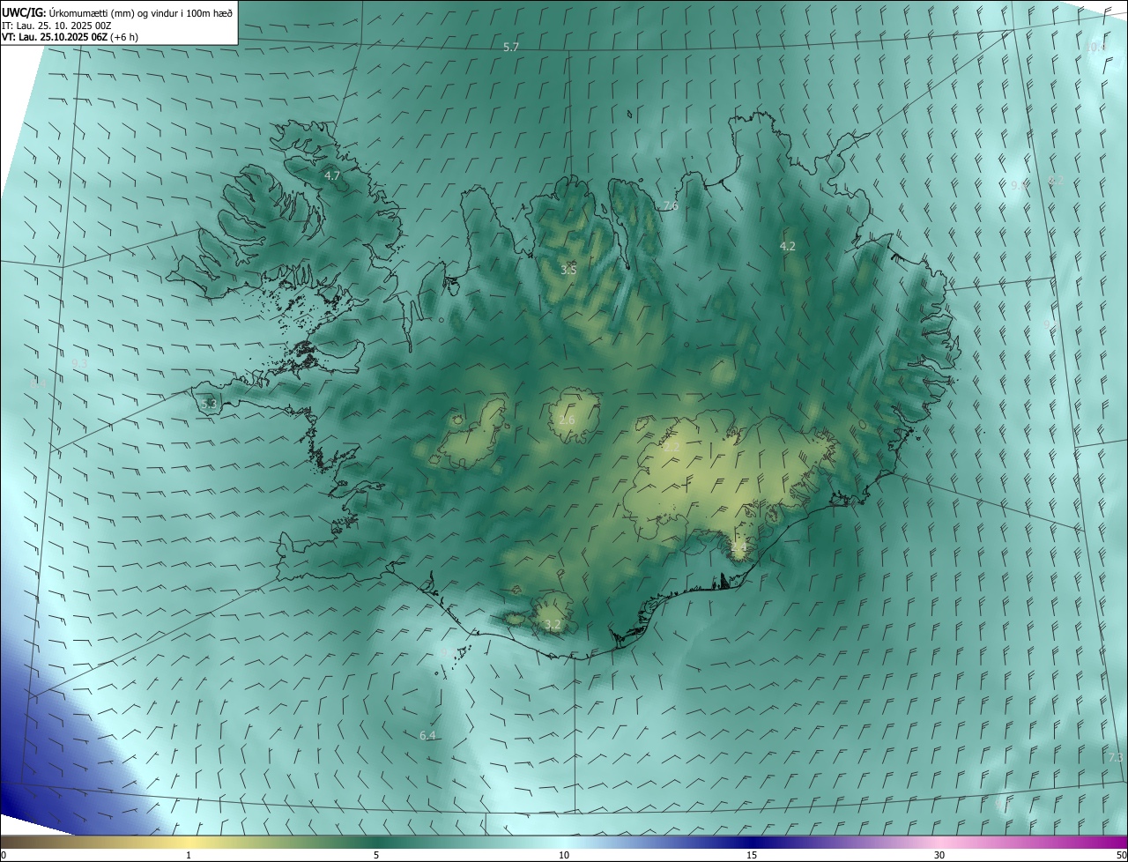The width and height of the screenshot is (1128, 862).
Task: Select the 5.3 label on the Snæfellsnes peninsula
Action: tap(209, 405)
